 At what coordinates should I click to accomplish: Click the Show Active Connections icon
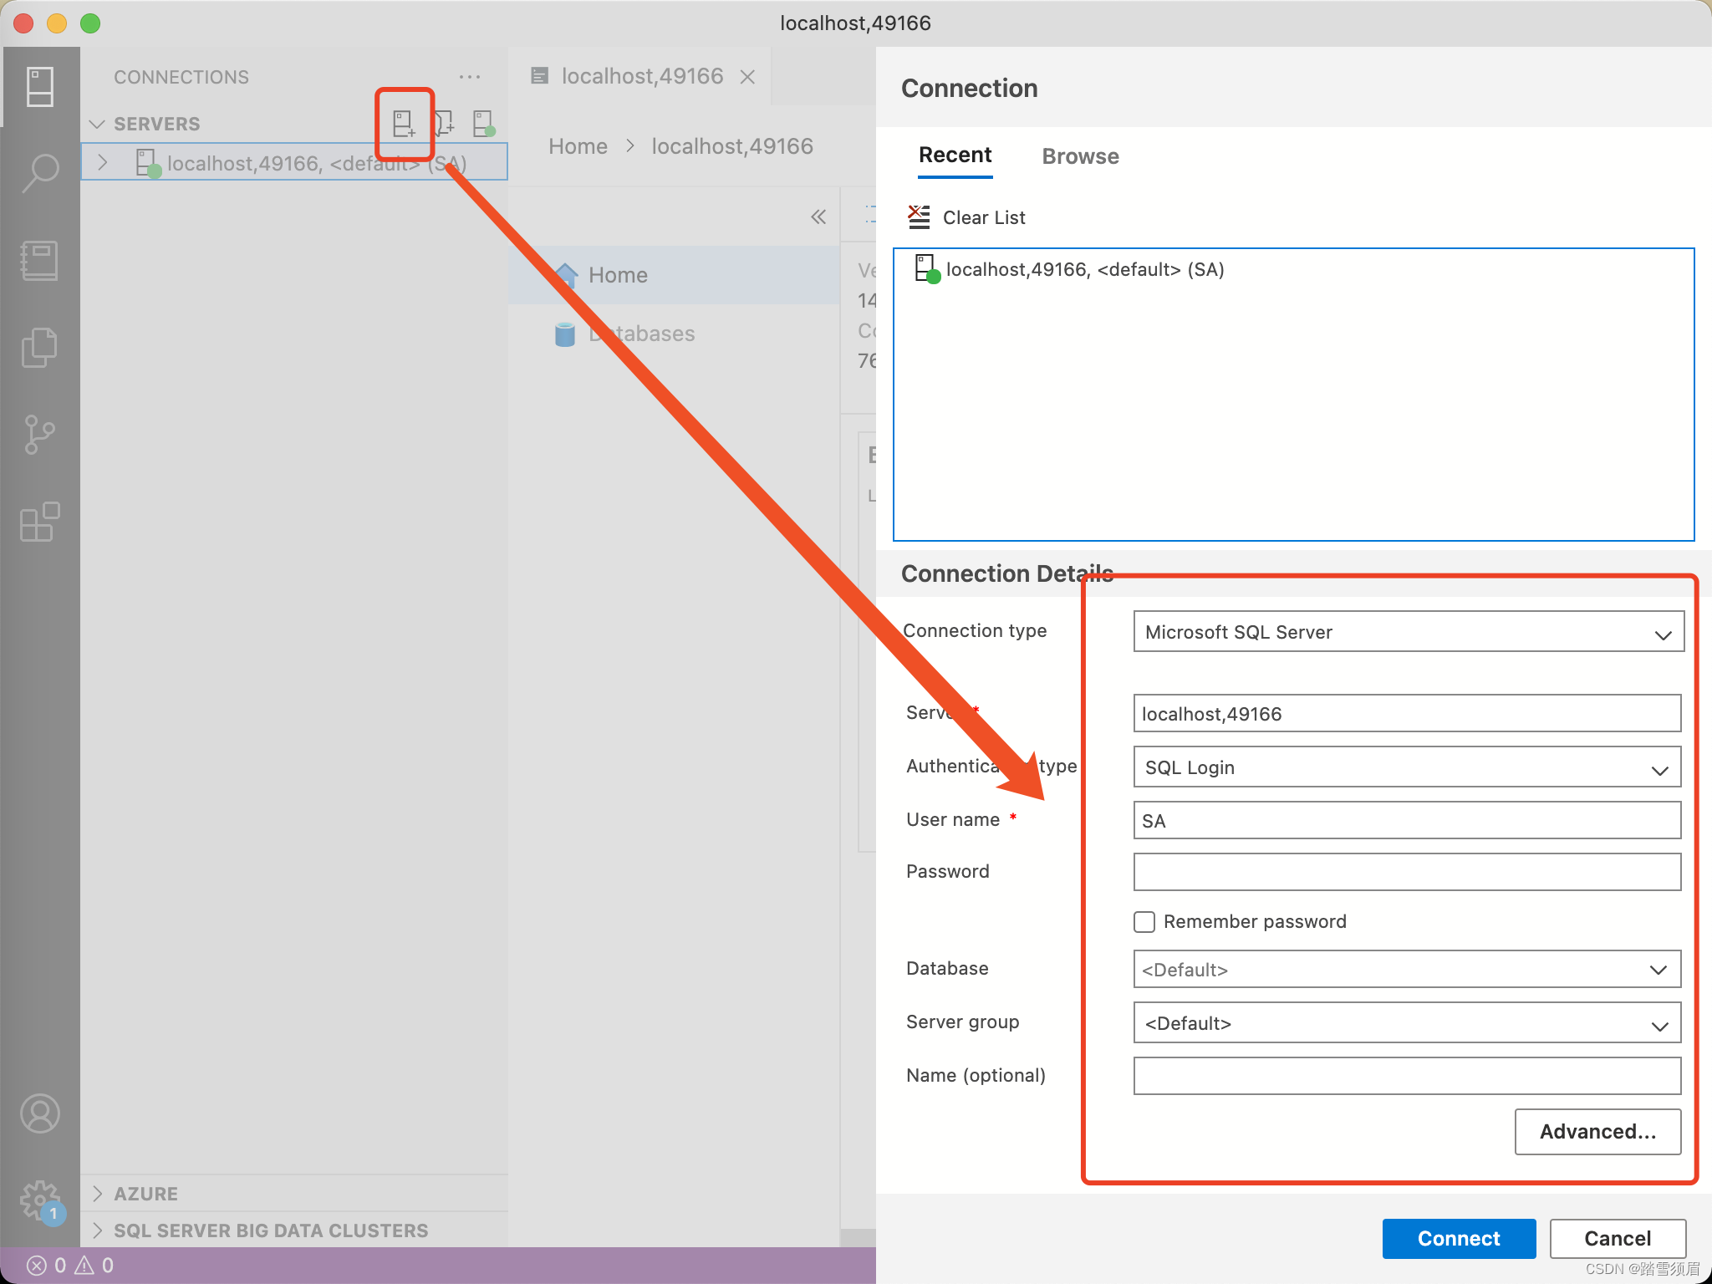[484, 124]
